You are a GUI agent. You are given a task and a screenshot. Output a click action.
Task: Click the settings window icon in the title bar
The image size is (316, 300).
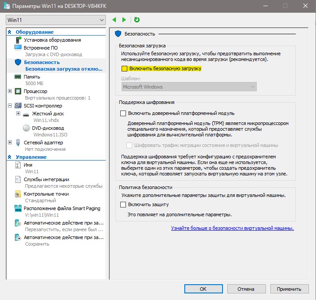(x=7, y=6)
